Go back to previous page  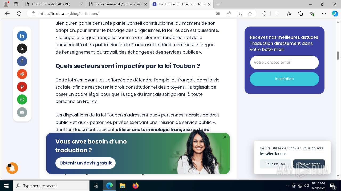click(7, 14)
